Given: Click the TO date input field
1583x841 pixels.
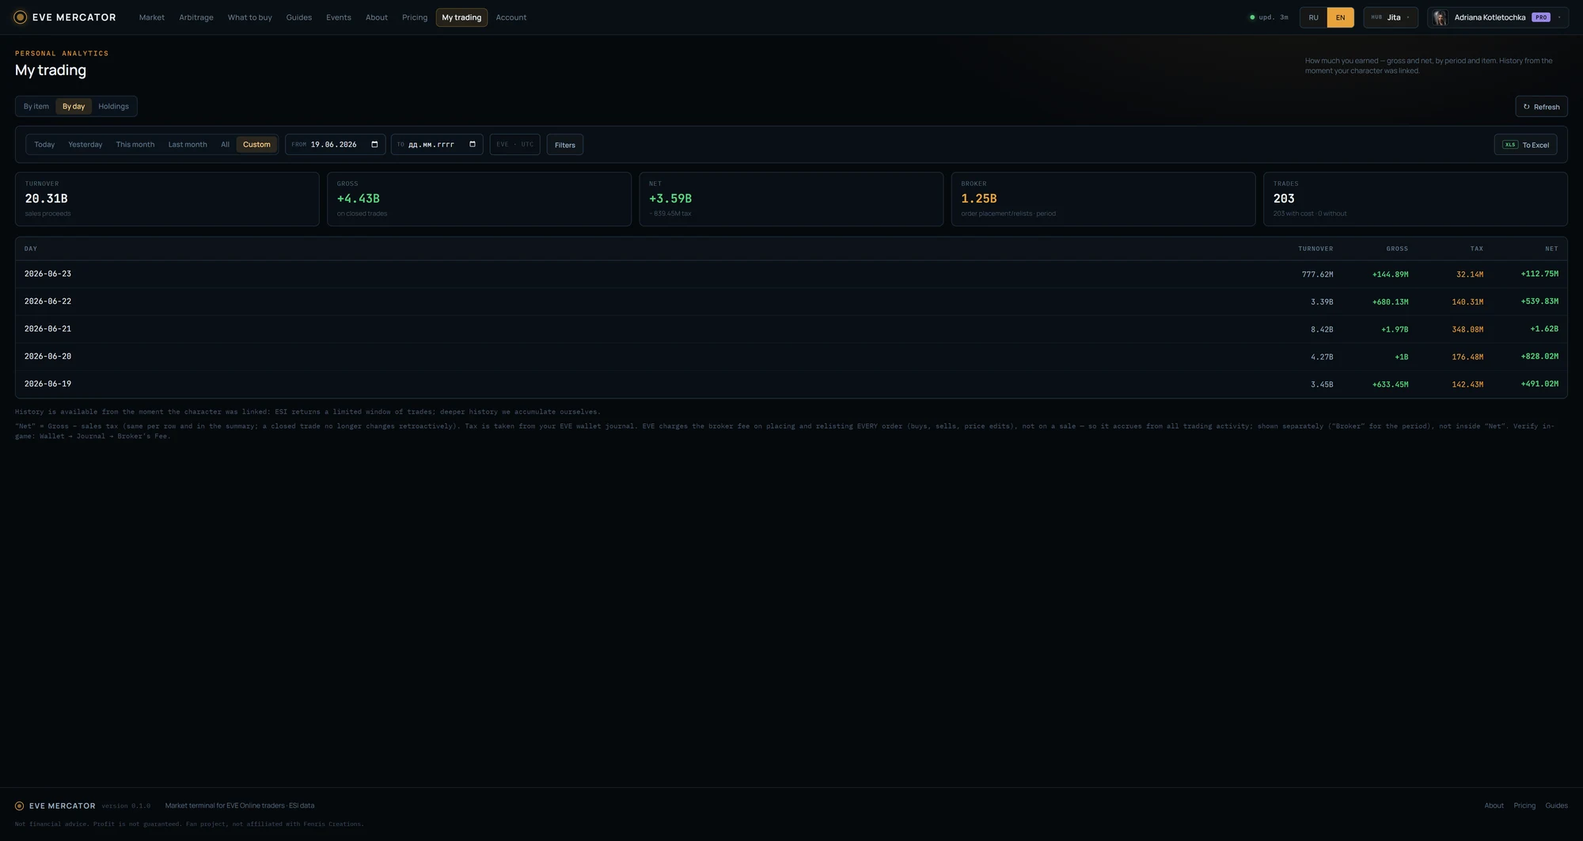Looking at the screenshot, I should tap(437, 144).
